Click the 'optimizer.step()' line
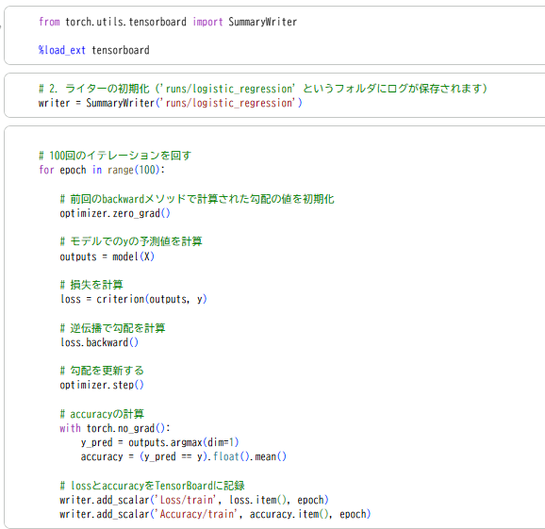545x529 pixels. pyautogui.click(x=102, y=385)
